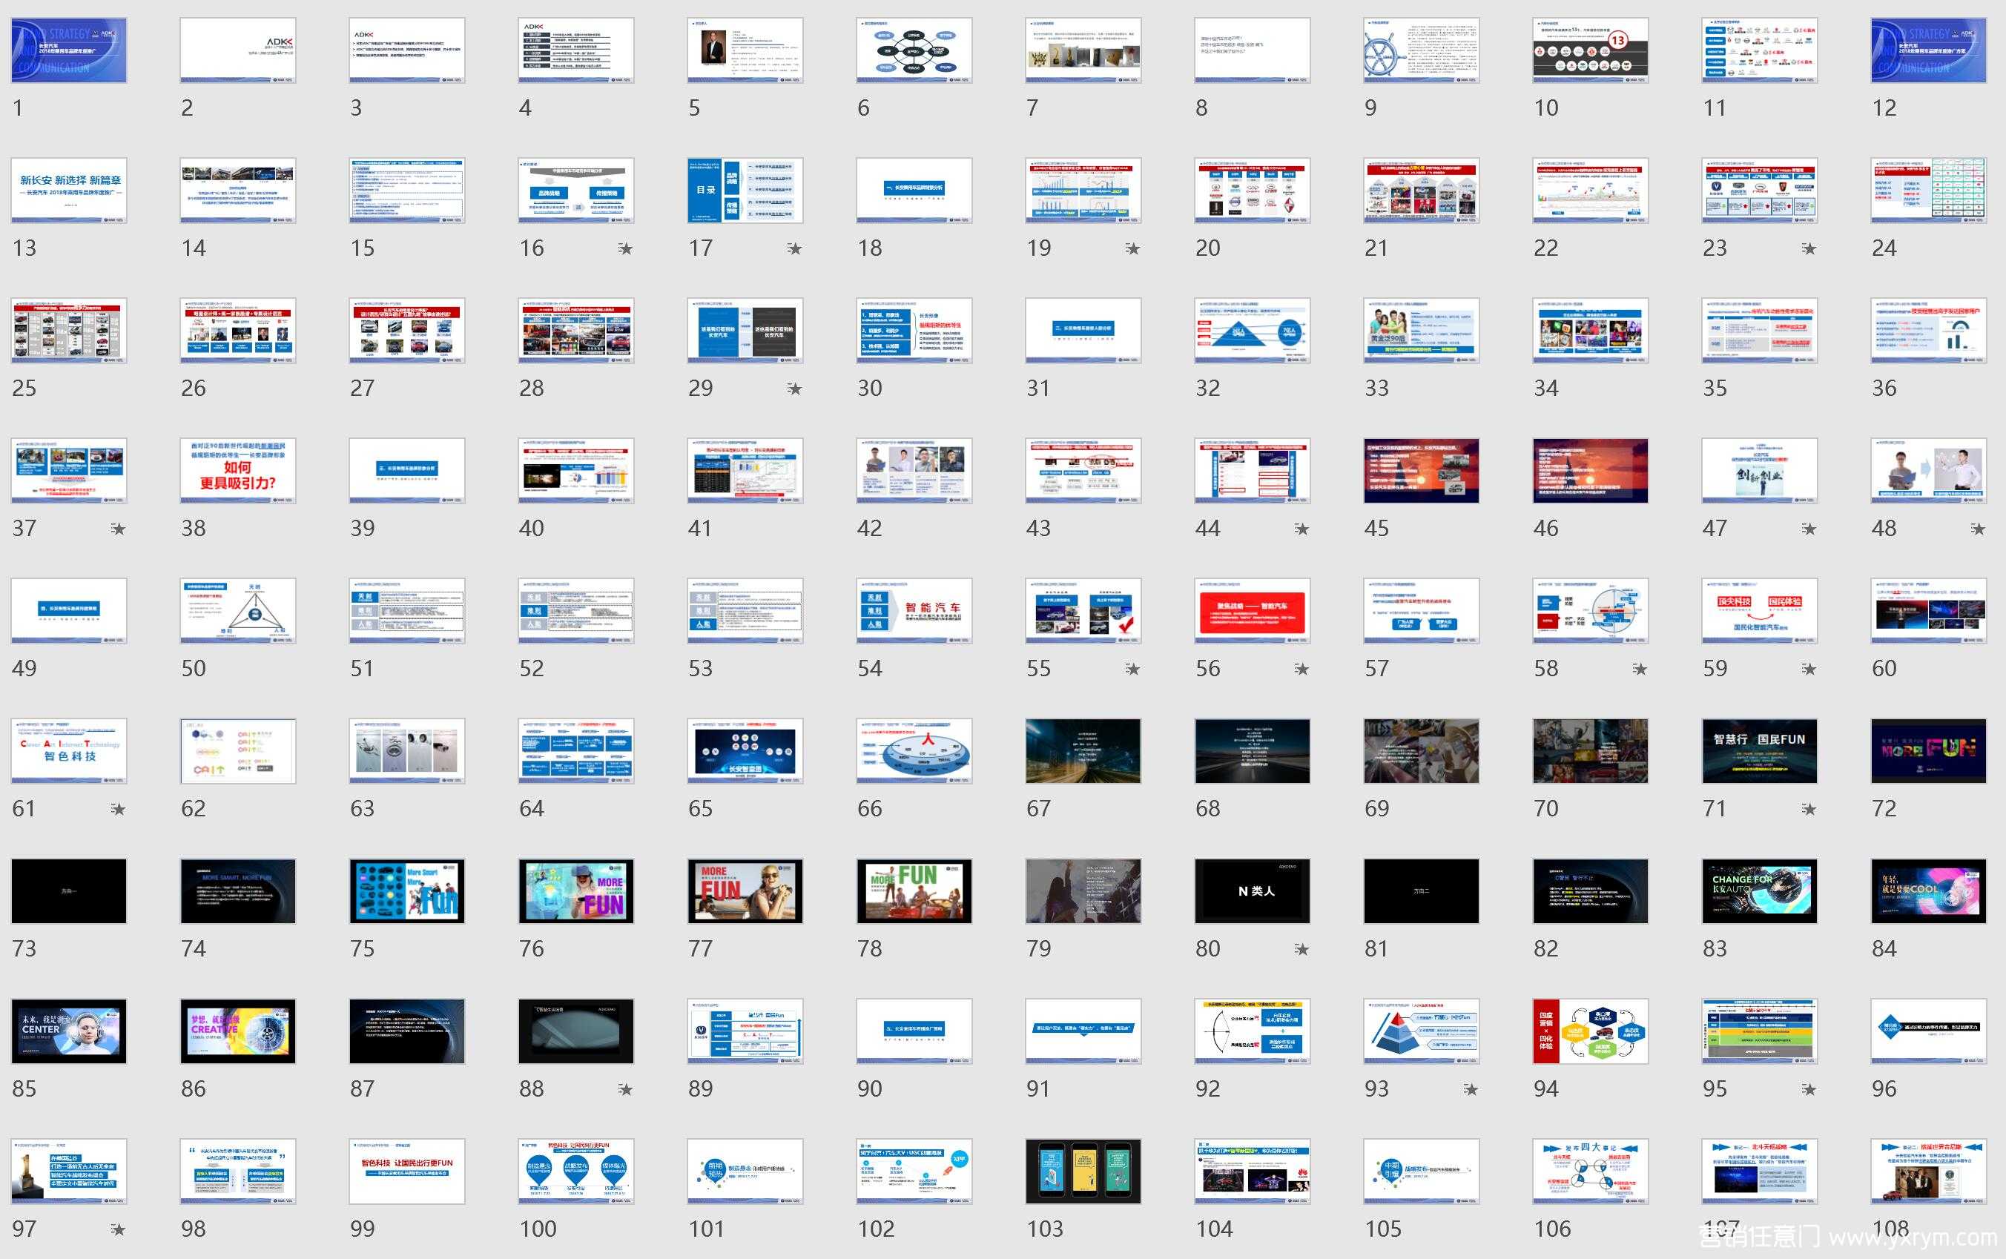This screenshot has width=2006, height=1259.
Task: Click the transition star below slide 19
Action: click(x=1132, y=248)
